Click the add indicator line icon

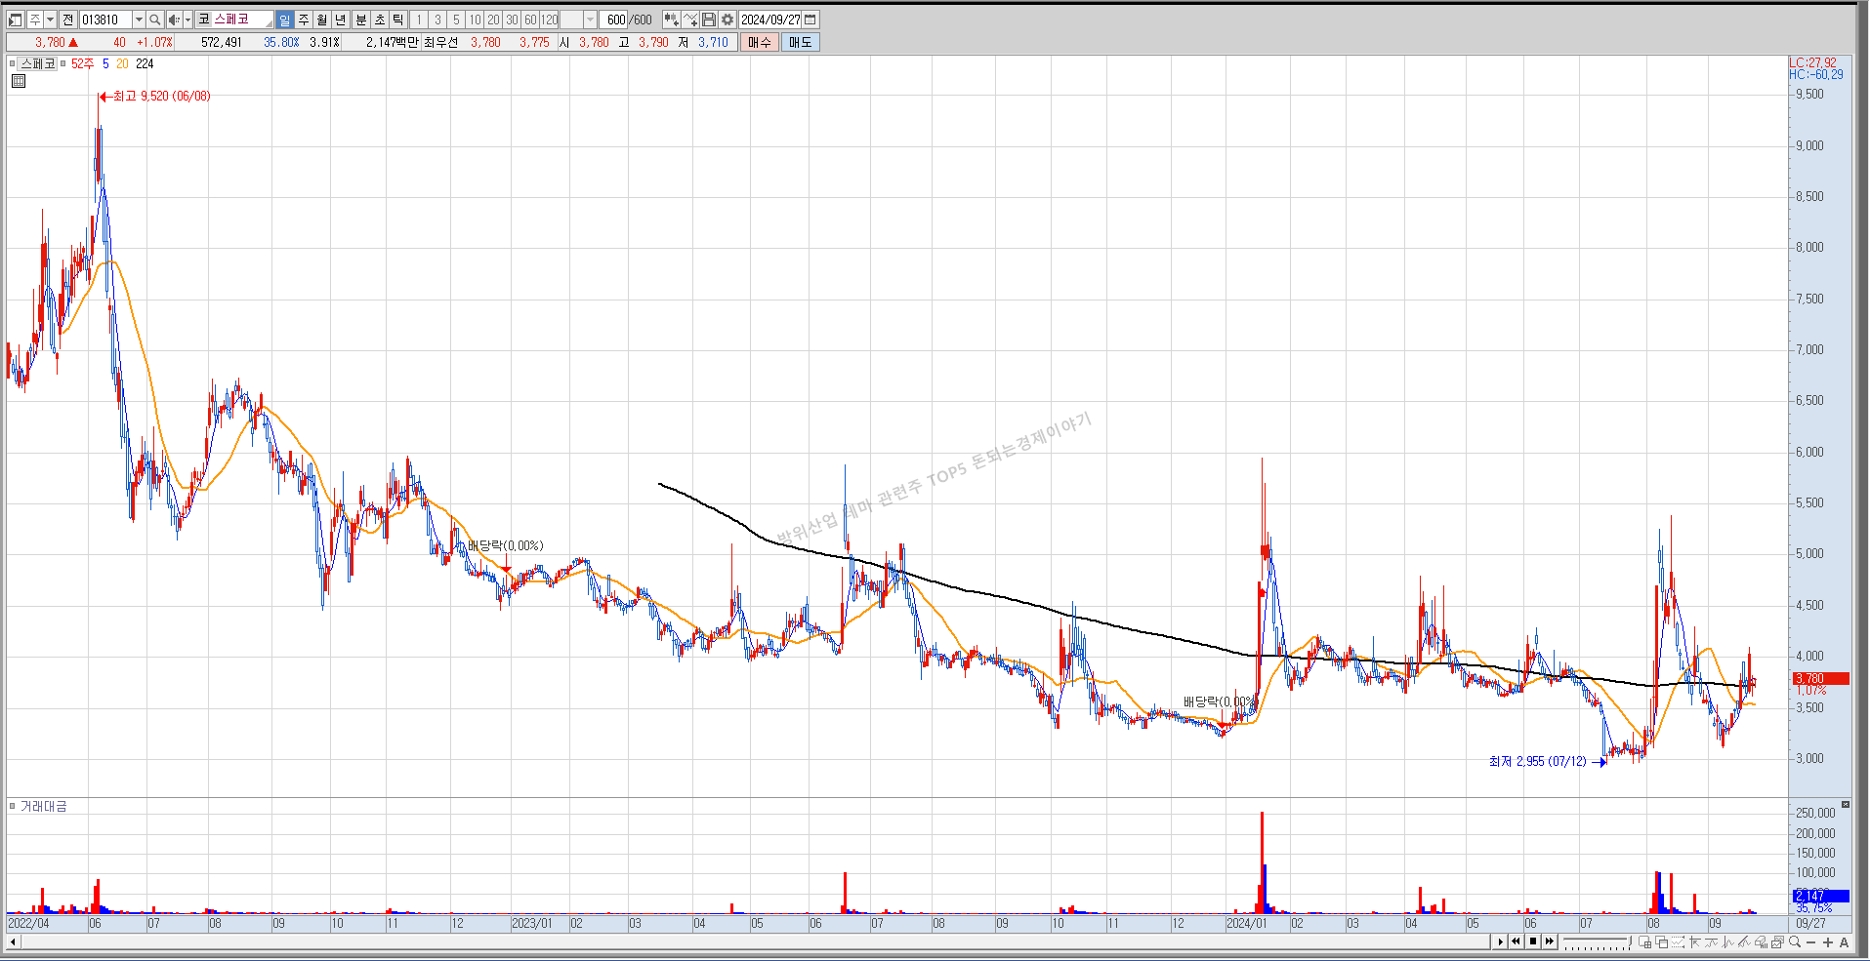click(690, 20)
